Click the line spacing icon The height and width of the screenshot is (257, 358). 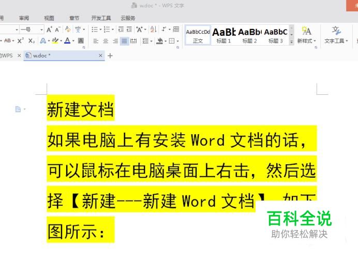pos(145,41)
